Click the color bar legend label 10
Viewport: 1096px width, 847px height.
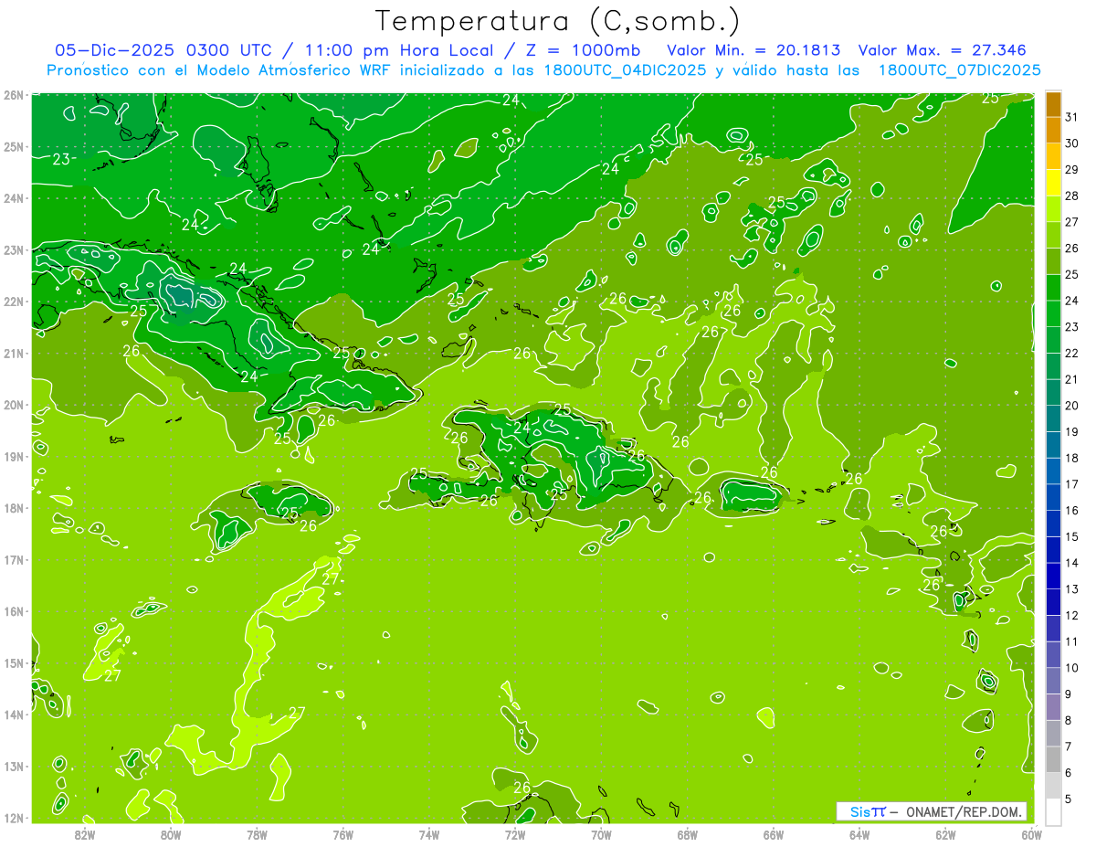[1072, 668]
